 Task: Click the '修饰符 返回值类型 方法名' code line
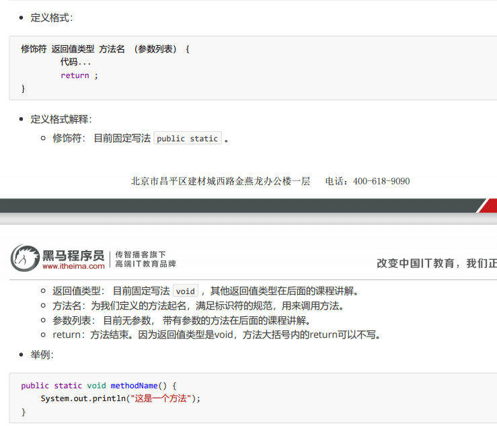105,49
